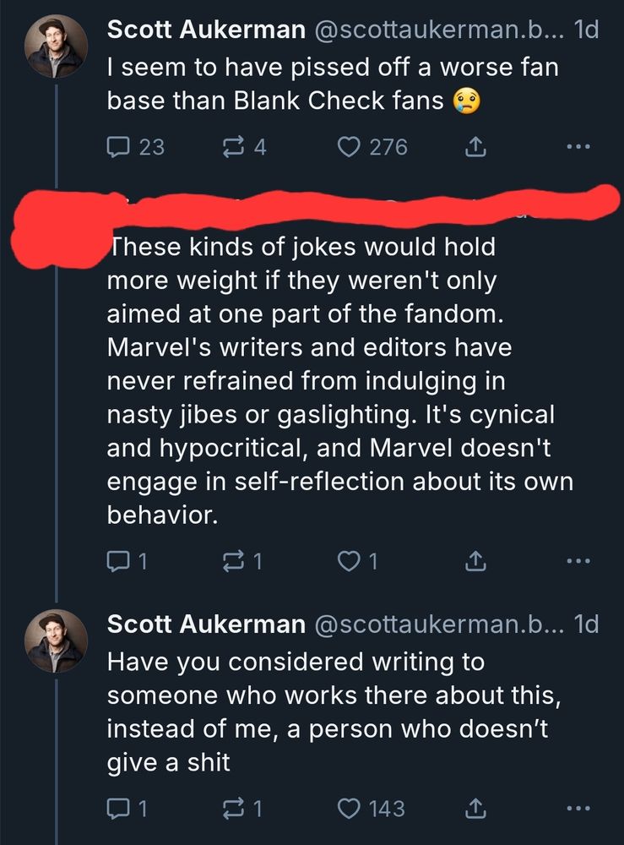Open Scott Aukerman's avatar on the last reply
624x845 pixels.
(x=54, y=641)
